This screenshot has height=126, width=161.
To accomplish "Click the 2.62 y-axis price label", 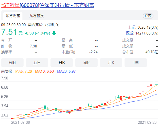I will click(x=4, y=115).
